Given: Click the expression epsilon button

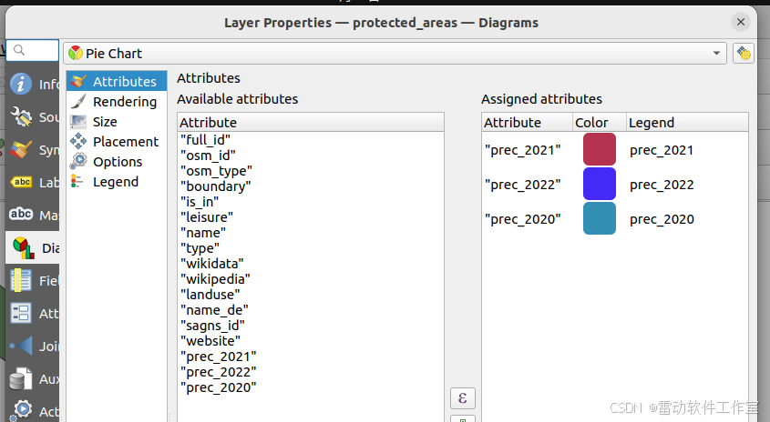Looking at the screenshot, I should tap(463, 398).
